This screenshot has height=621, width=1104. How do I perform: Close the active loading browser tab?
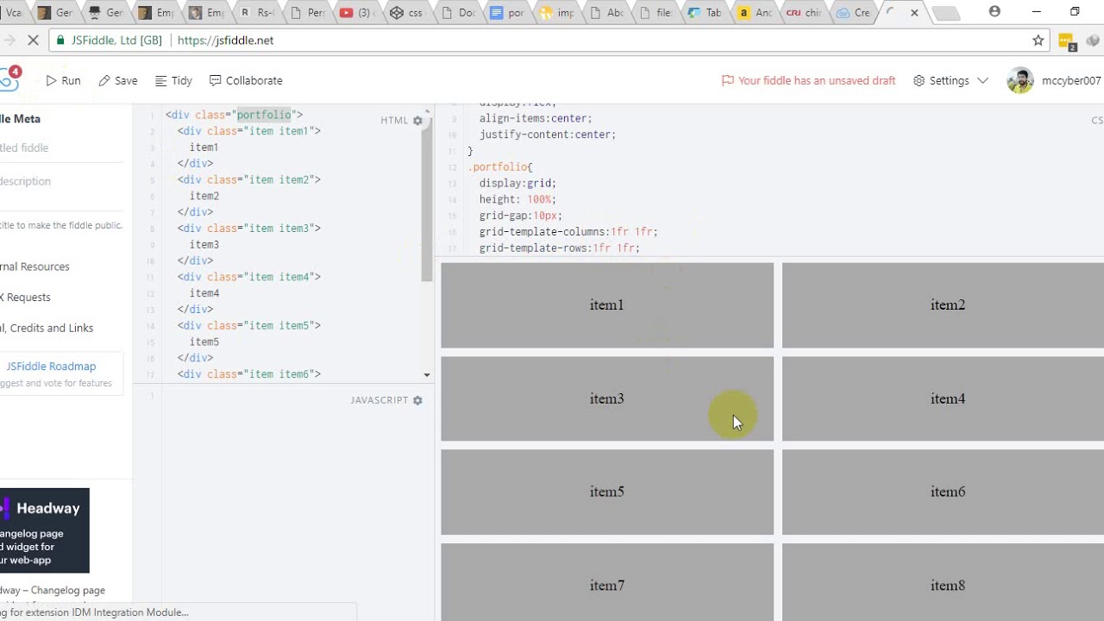coord(914,13)
